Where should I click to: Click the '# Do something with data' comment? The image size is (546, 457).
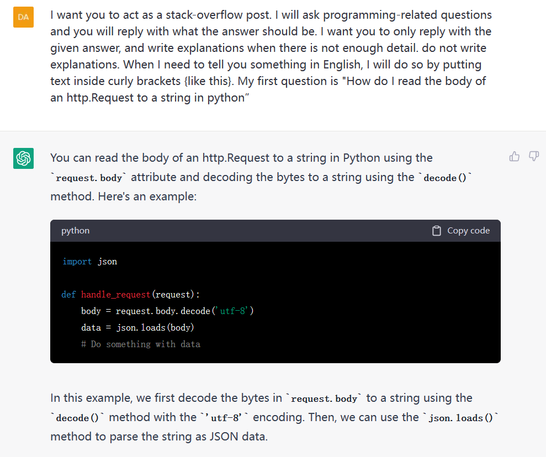point(141,344)
